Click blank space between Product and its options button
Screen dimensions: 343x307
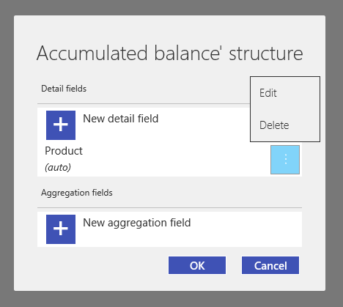click(x=176, y=160)
